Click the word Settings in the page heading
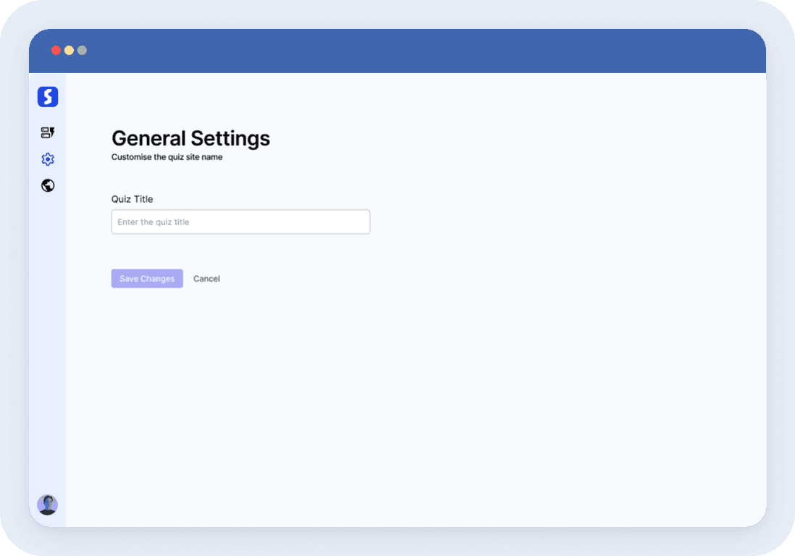The image size is (795, 556). pyautogui.click(x=230, y=138)
